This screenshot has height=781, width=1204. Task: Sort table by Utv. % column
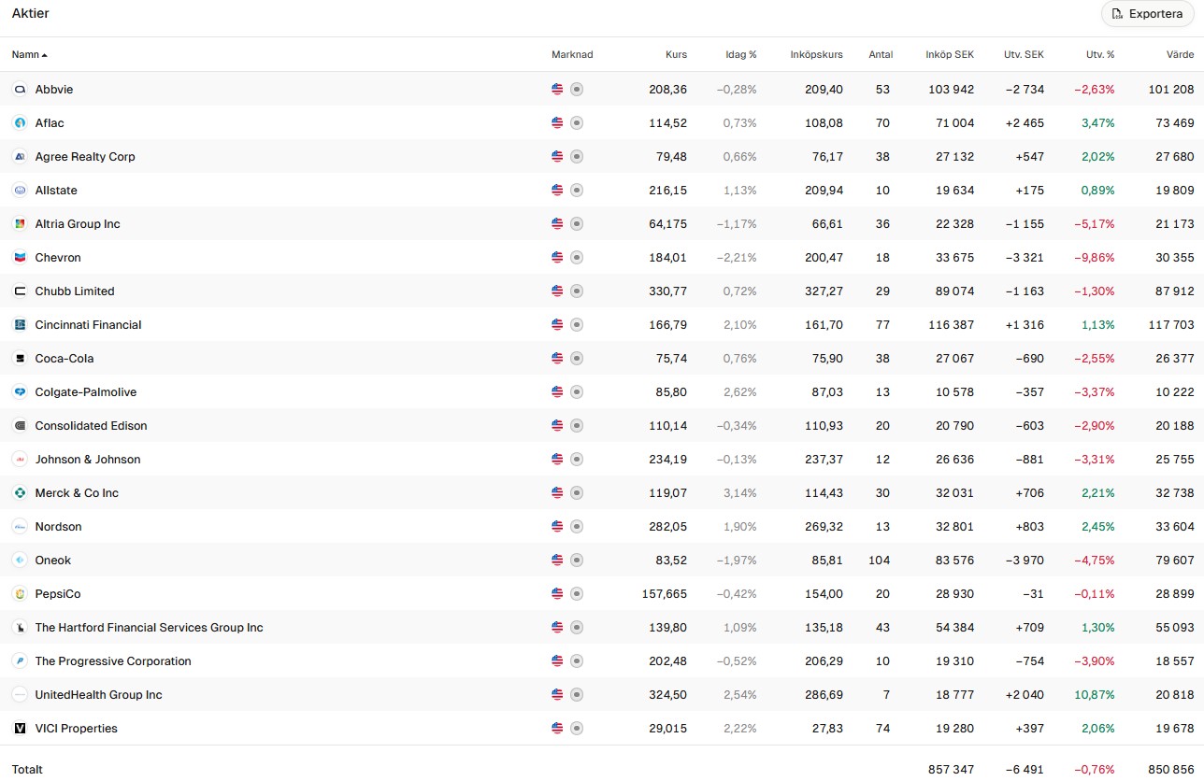pos(1099,54)
